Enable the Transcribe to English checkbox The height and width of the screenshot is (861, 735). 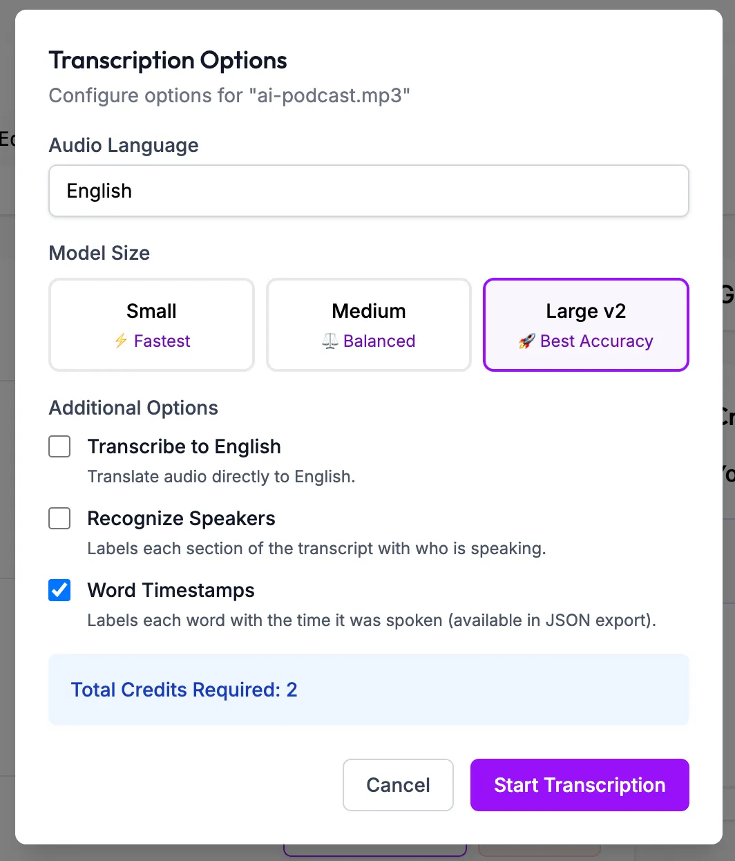tap(59, 446)
